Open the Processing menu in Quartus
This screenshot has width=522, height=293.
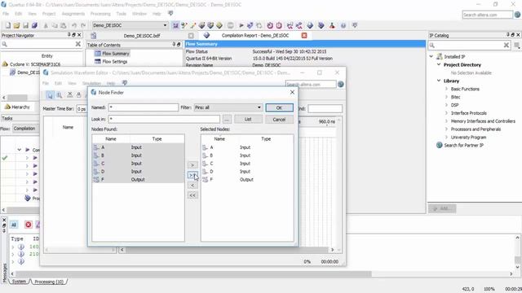pos(100,14)
